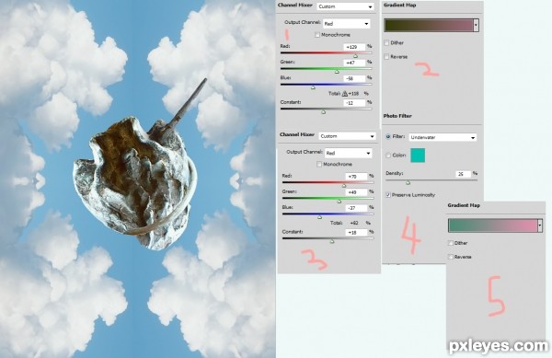Click the Density value field in Photo Filter
Viewport: 552px width, 358px height.
click(463, 174)
